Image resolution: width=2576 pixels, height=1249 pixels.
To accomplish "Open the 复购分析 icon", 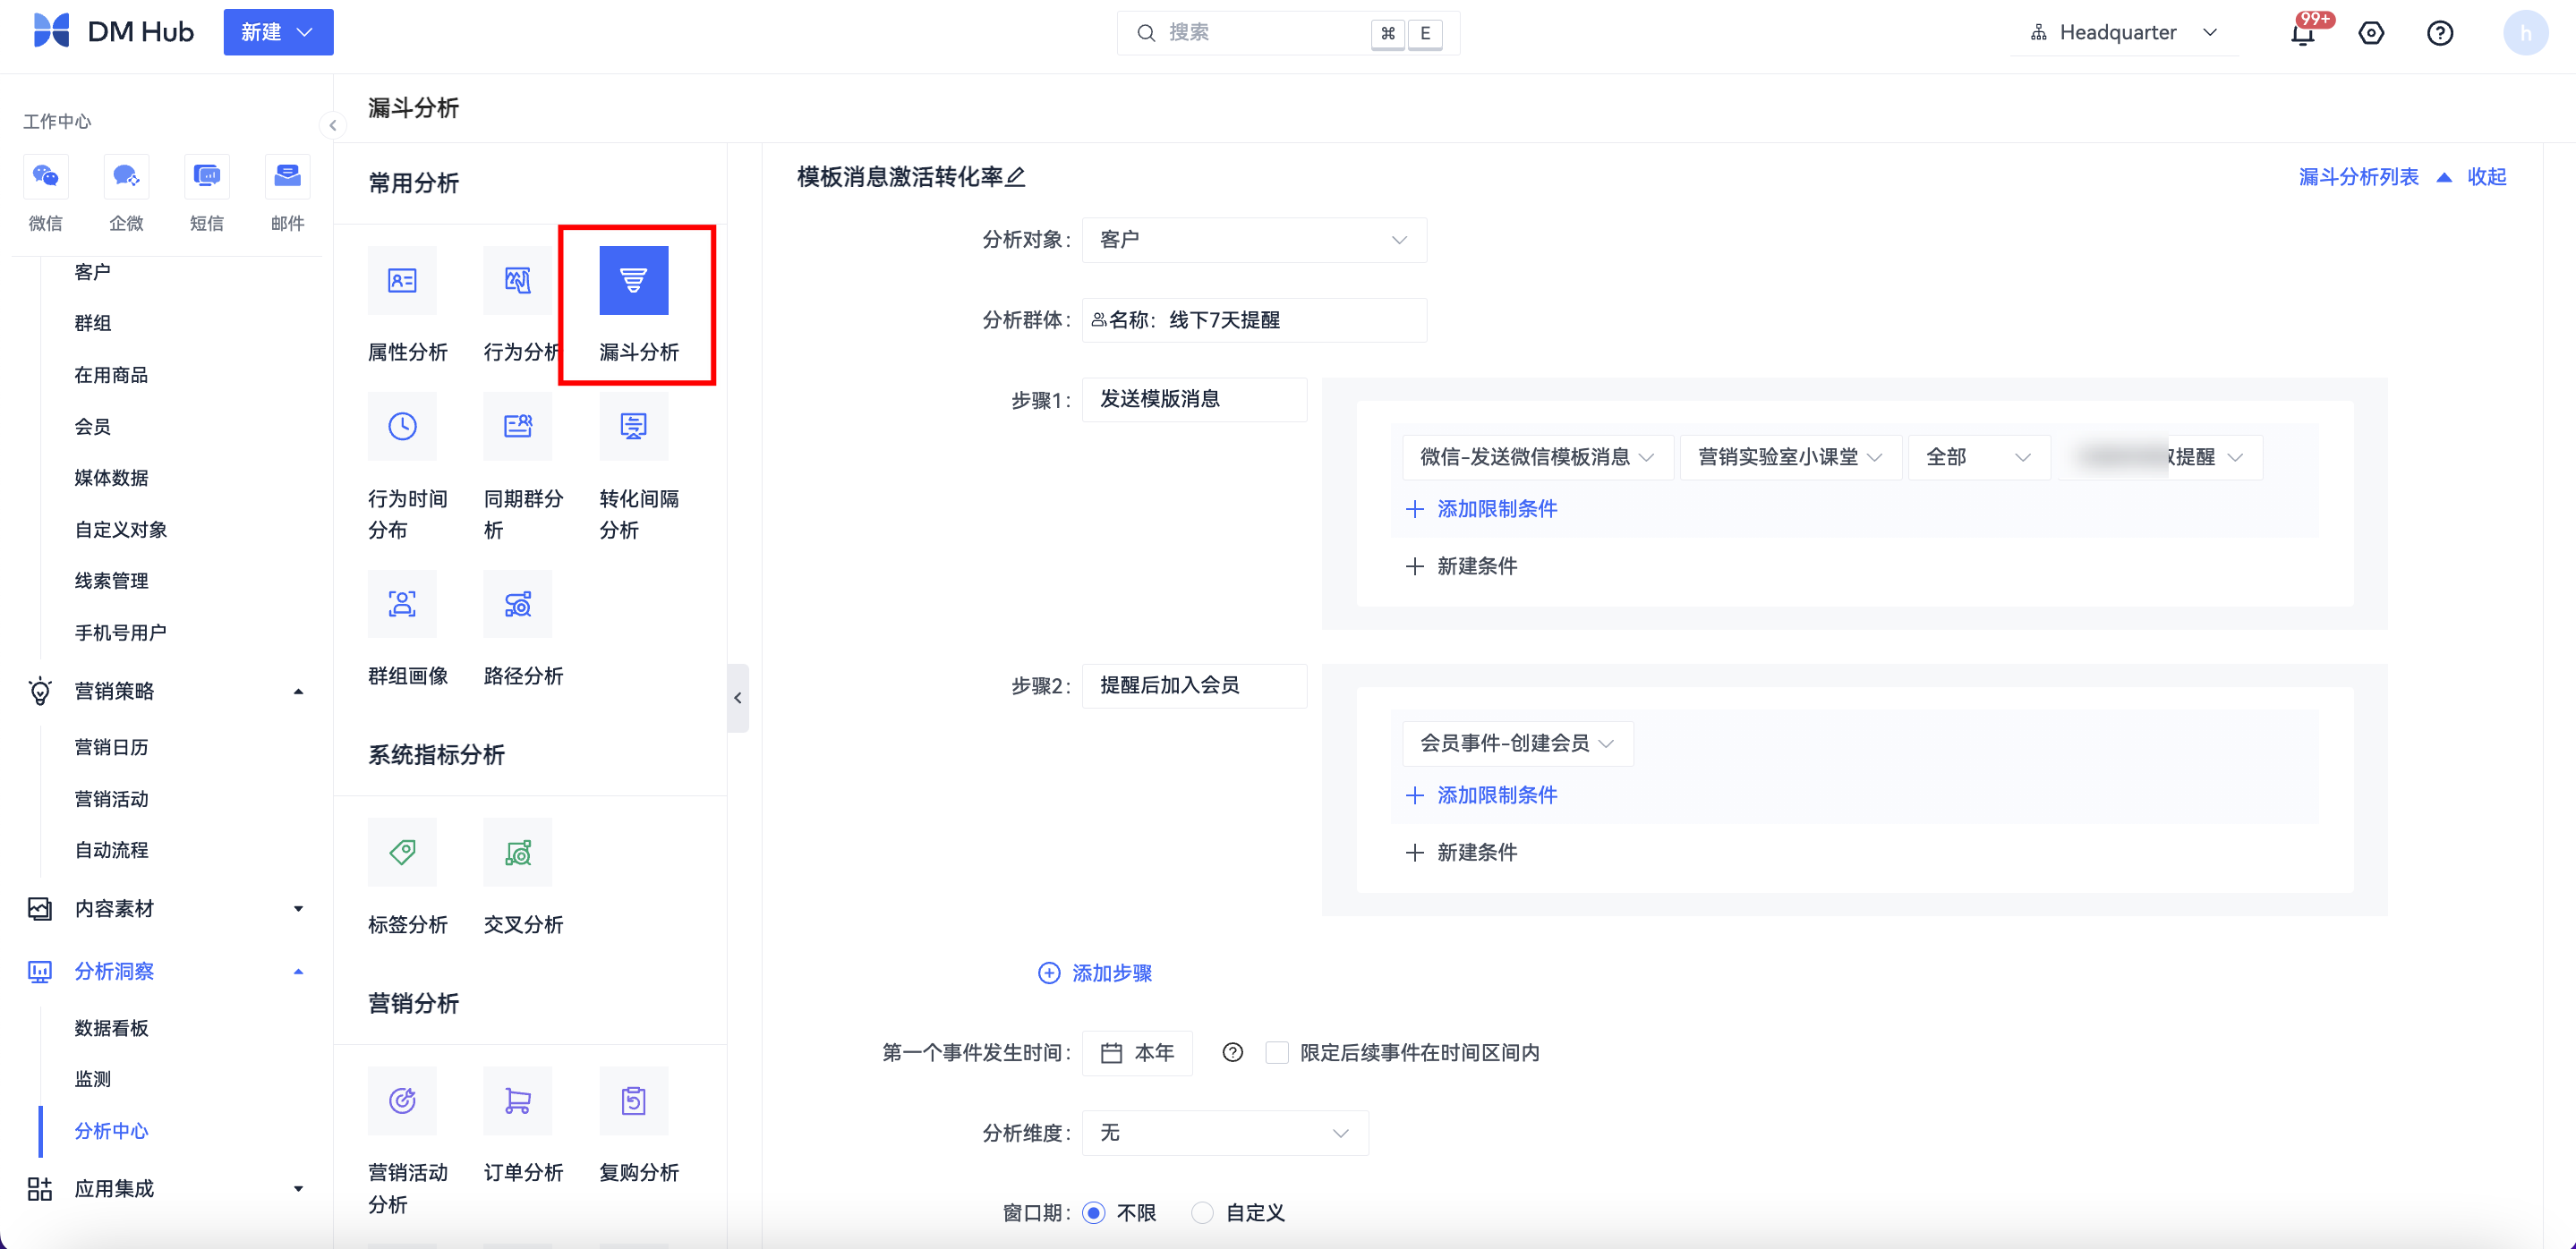I will click(x=634, y=1101).
